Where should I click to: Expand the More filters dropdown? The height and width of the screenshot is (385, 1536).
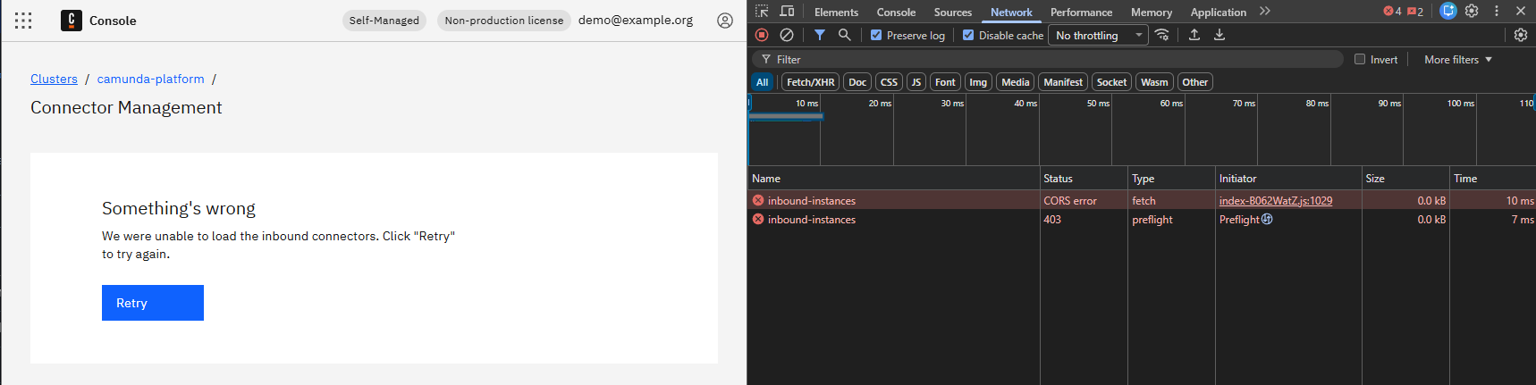pos(1457,60)
